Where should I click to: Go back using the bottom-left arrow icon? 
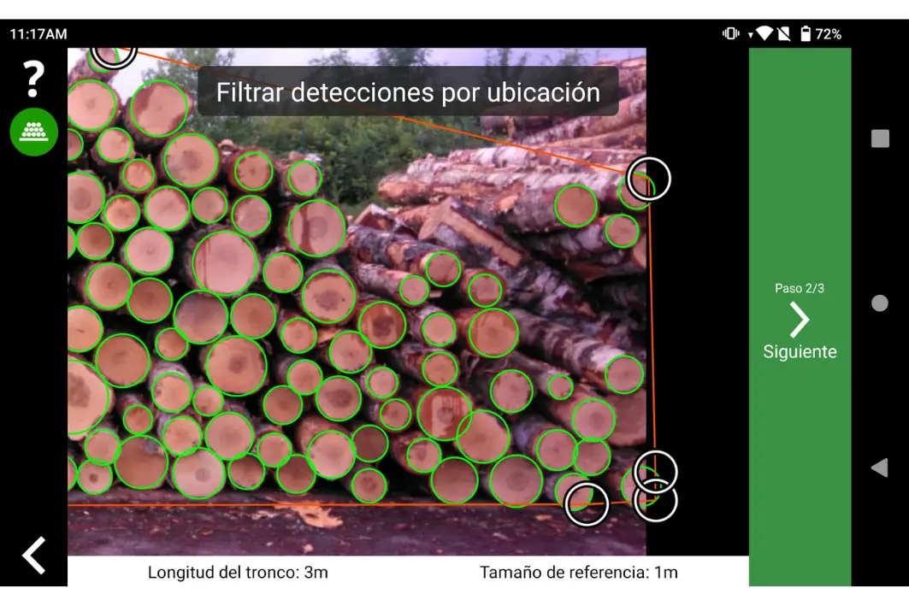pyautogui.click(x=32, y=556)
